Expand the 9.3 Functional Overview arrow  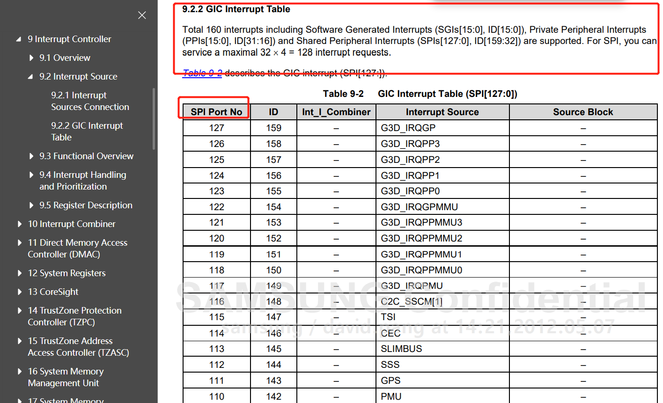tap(31, 156)
